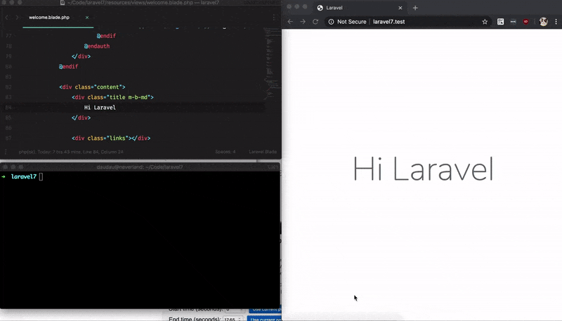This screenshot has height=321, width=562.
Task: Click the Hi Laravel heading in browser
Action: tap(424, 169)
